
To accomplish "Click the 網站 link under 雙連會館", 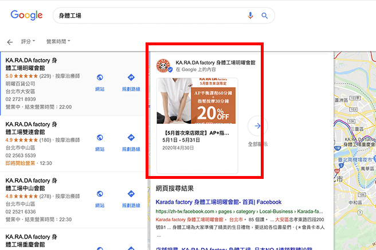I will [100, 149].
